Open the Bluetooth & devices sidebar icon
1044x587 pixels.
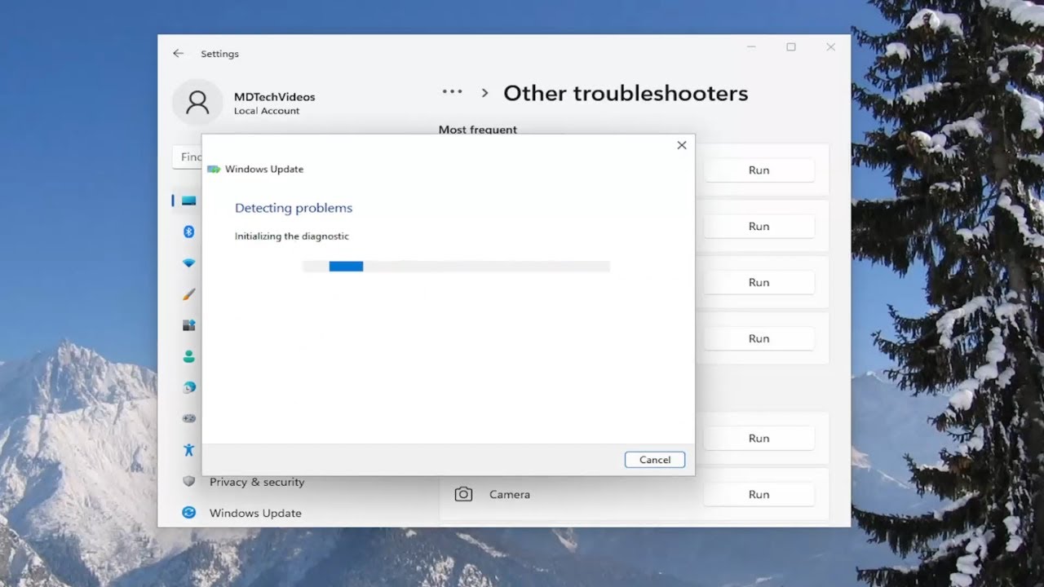click(x=189, y=232)
